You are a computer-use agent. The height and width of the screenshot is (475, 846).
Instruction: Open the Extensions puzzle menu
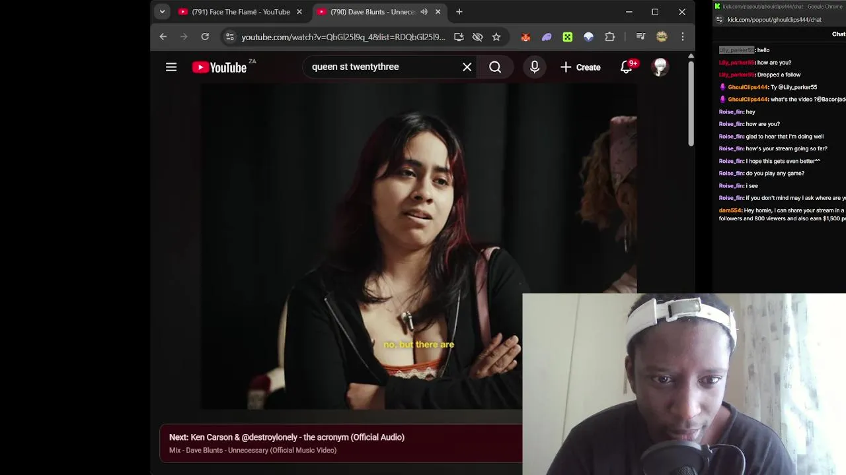[x=610, y=37]
